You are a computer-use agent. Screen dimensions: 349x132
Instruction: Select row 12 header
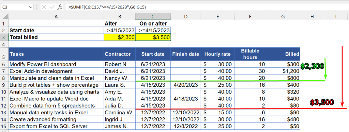click(4, 105)
